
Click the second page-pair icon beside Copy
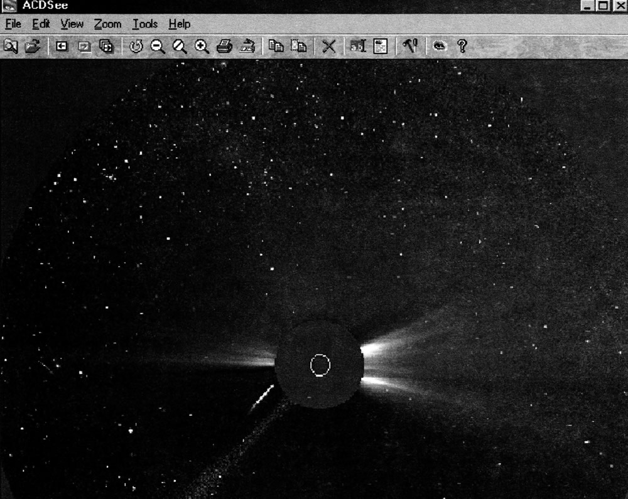coord(299,46)
